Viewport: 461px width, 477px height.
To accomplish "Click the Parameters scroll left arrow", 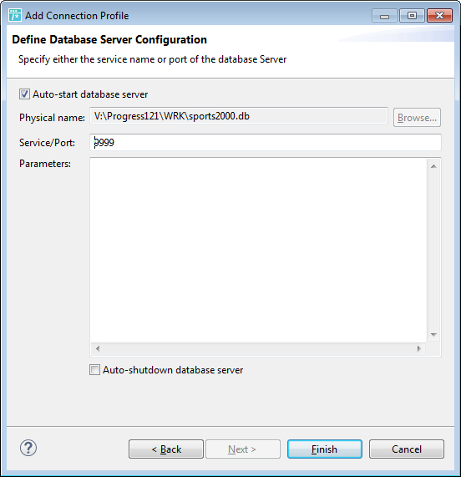I will pyautogui.click(x=98, y=348).
